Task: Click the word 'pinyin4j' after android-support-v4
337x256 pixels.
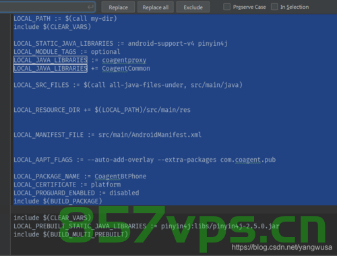Action: 212,43
